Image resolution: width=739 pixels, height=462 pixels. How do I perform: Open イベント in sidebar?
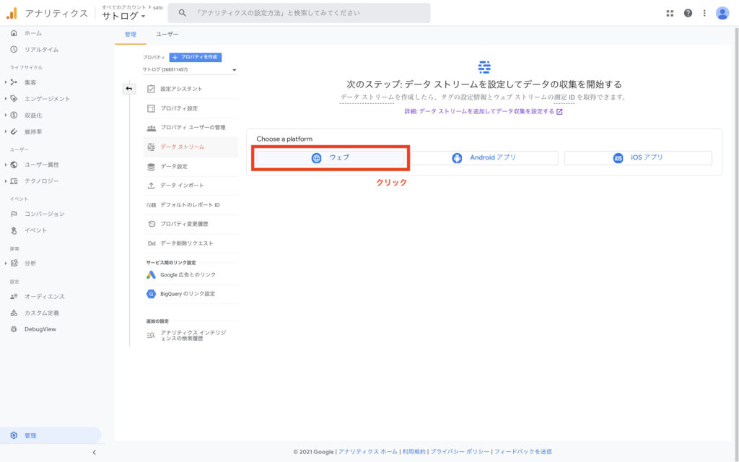(35, 230)
